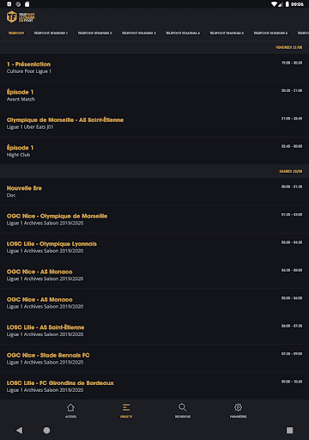Open the Accueil home icon
309x440 pixels.
click(x=70, y=411)
